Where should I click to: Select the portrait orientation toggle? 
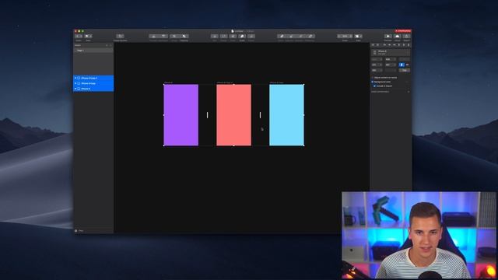point(402,65)
